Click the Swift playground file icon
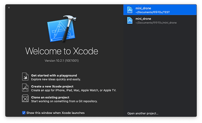The width and height of the screenshot is (202, 123). 25,76
